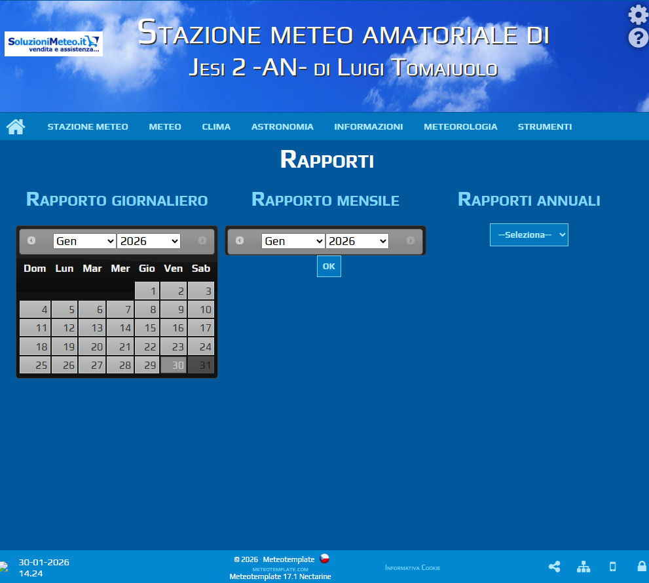Click the share icon in footer
This screenshot has height=583, width=649.
pyautogui.click(x=554, y=567)
